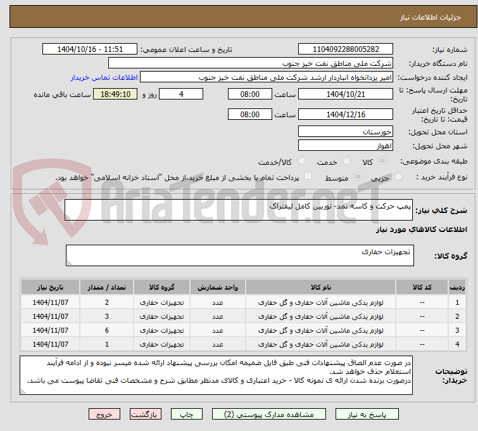Click the ایجاد کننده درخواست field

(x=267, y=77)
